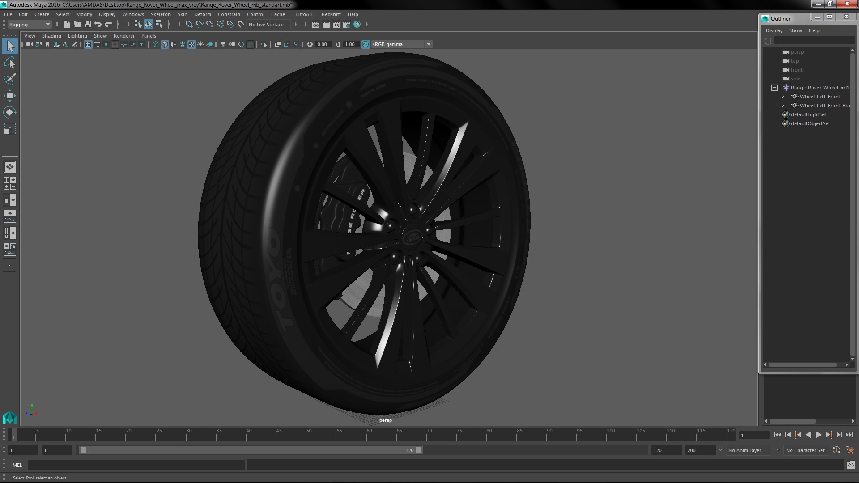Redo the last action

(108, 25)
